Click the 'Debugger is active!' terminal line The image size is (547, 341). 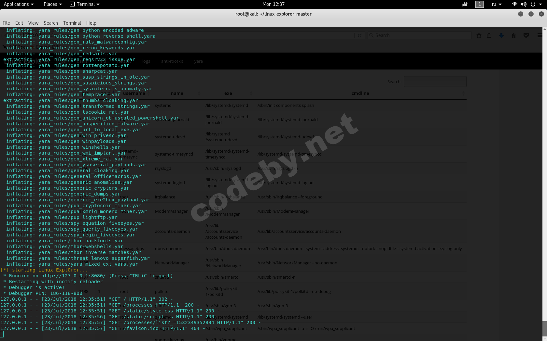click(34, 288)
